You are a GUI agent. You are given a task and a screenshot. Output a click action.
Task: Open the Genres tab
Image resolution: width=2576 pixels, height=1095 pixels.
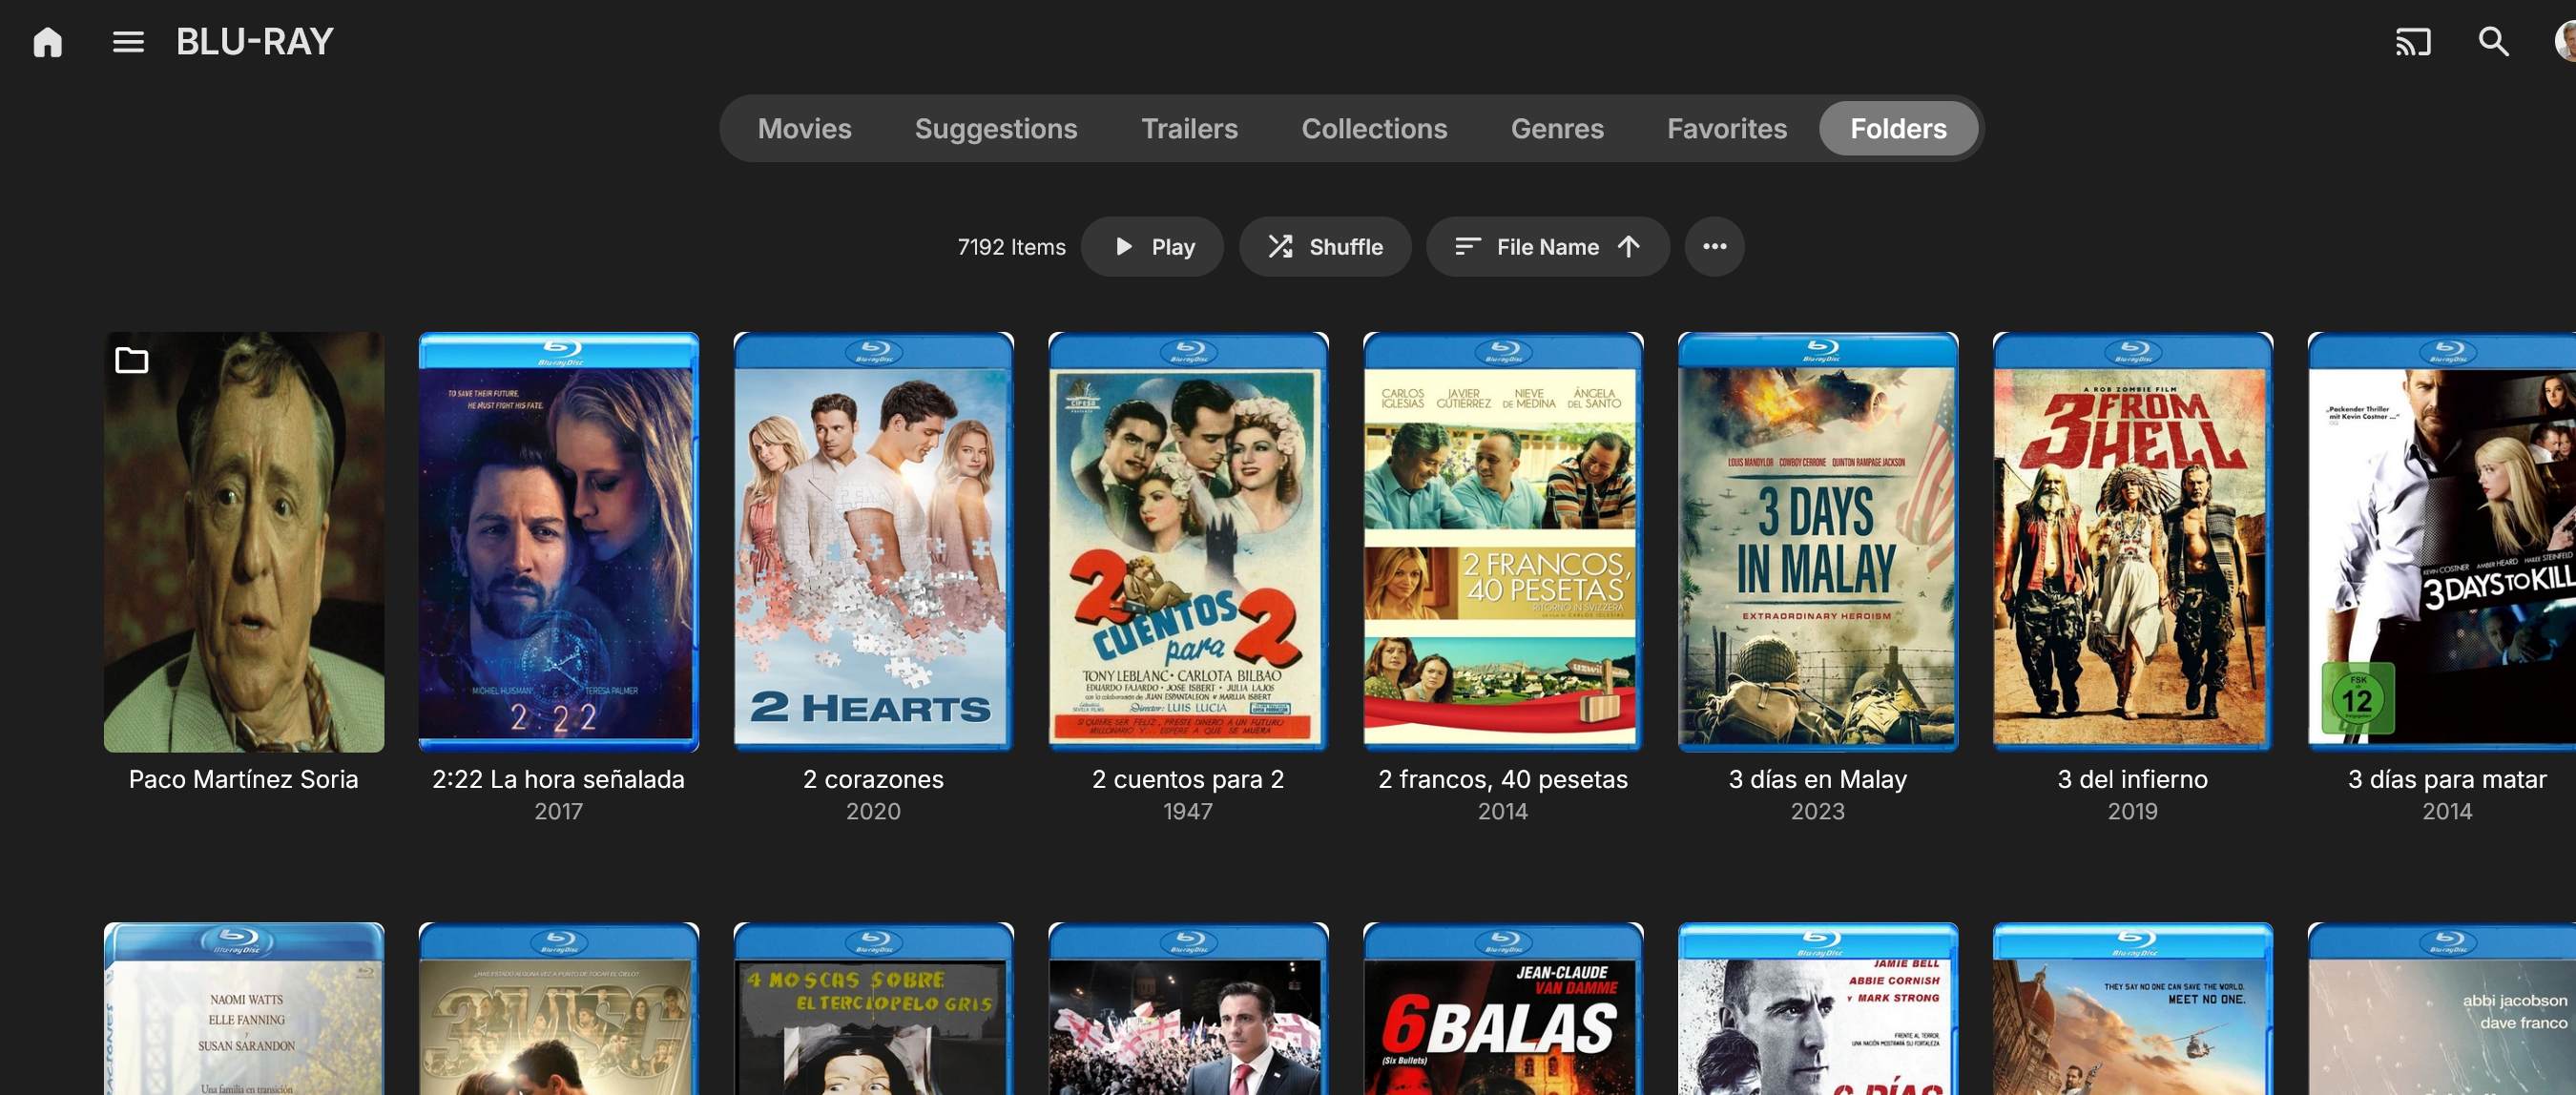(1557, 129)
